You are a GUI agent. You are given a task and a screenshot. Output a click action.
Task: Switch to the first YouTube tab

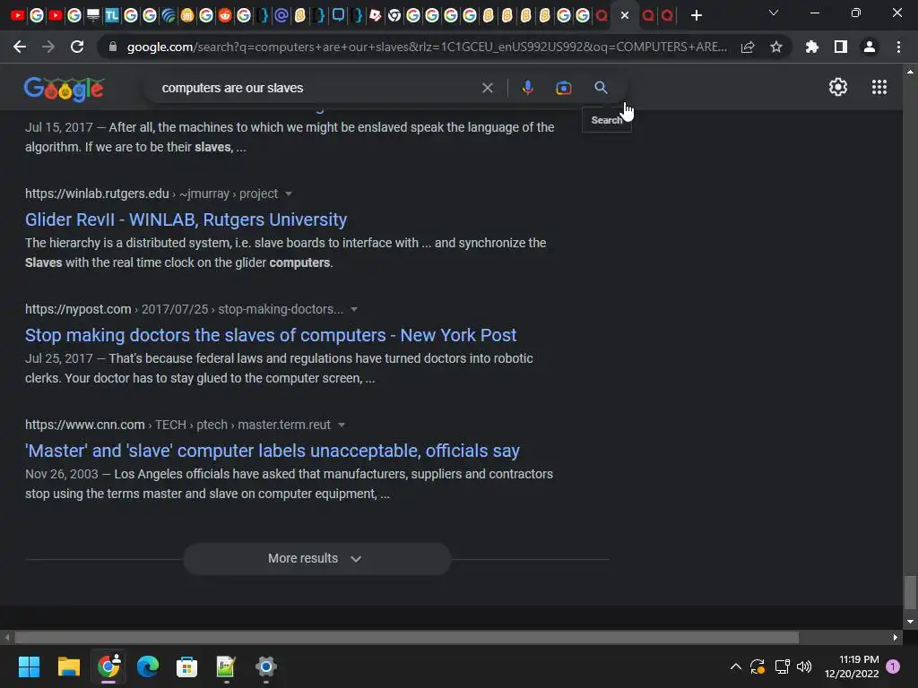[x=18, y=15]
